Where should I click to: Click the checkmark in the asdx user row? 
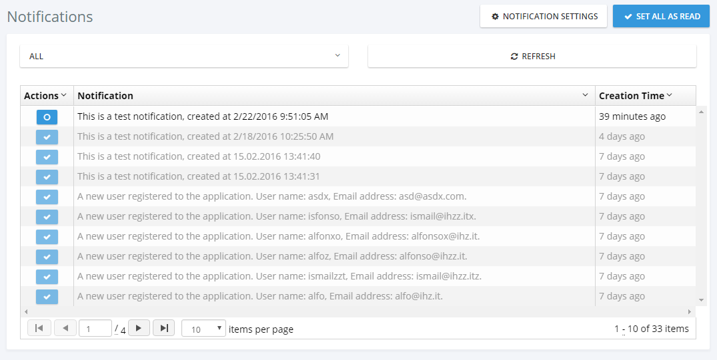(x=47, y=197)
